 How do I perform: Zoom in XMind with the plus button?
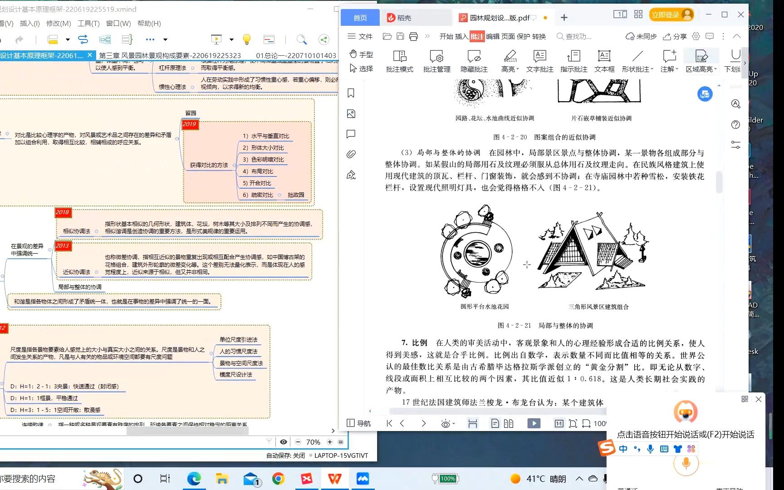click(330, 442)
